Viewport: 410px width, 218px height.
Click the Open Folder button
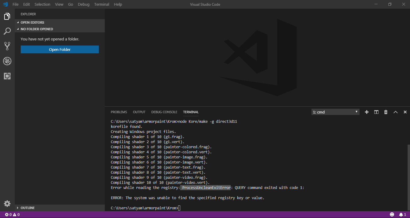59,49
